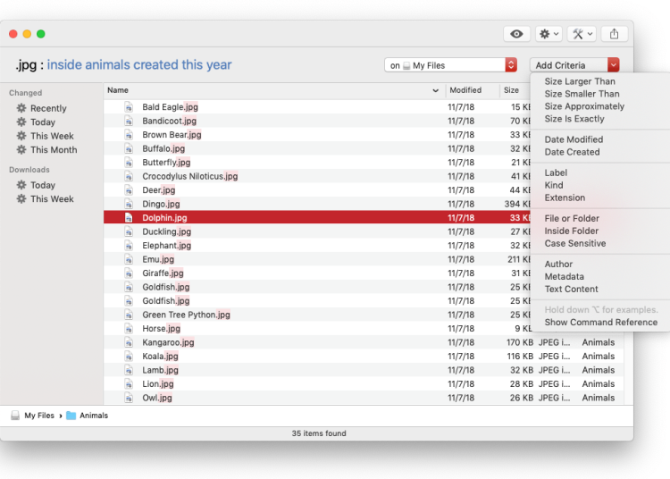Click the share icon in toolbar
The height and width of the screenshot is (479, 670).
pos(614,34)
